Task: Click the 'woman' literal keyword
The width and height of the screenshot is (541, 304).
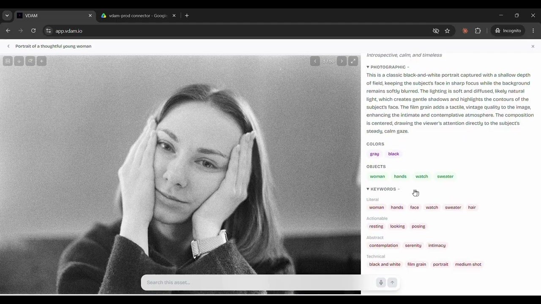Action: tap(377, 207)
